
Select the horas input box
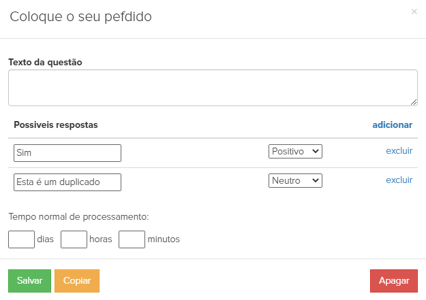tap(74, 239)
